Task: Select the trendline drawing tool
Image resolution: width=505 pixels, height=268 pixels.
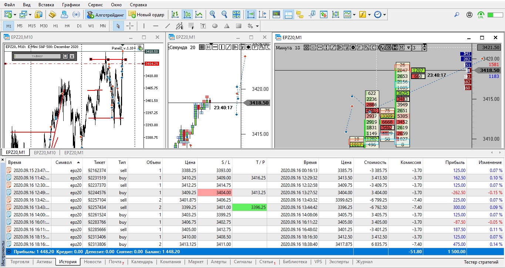Action: (168, 26)
